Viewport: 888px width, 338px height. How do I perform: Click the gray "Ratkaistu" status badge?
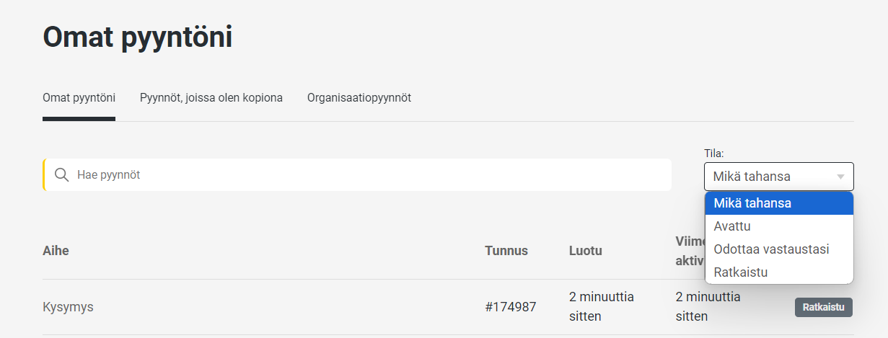point(823,307)
